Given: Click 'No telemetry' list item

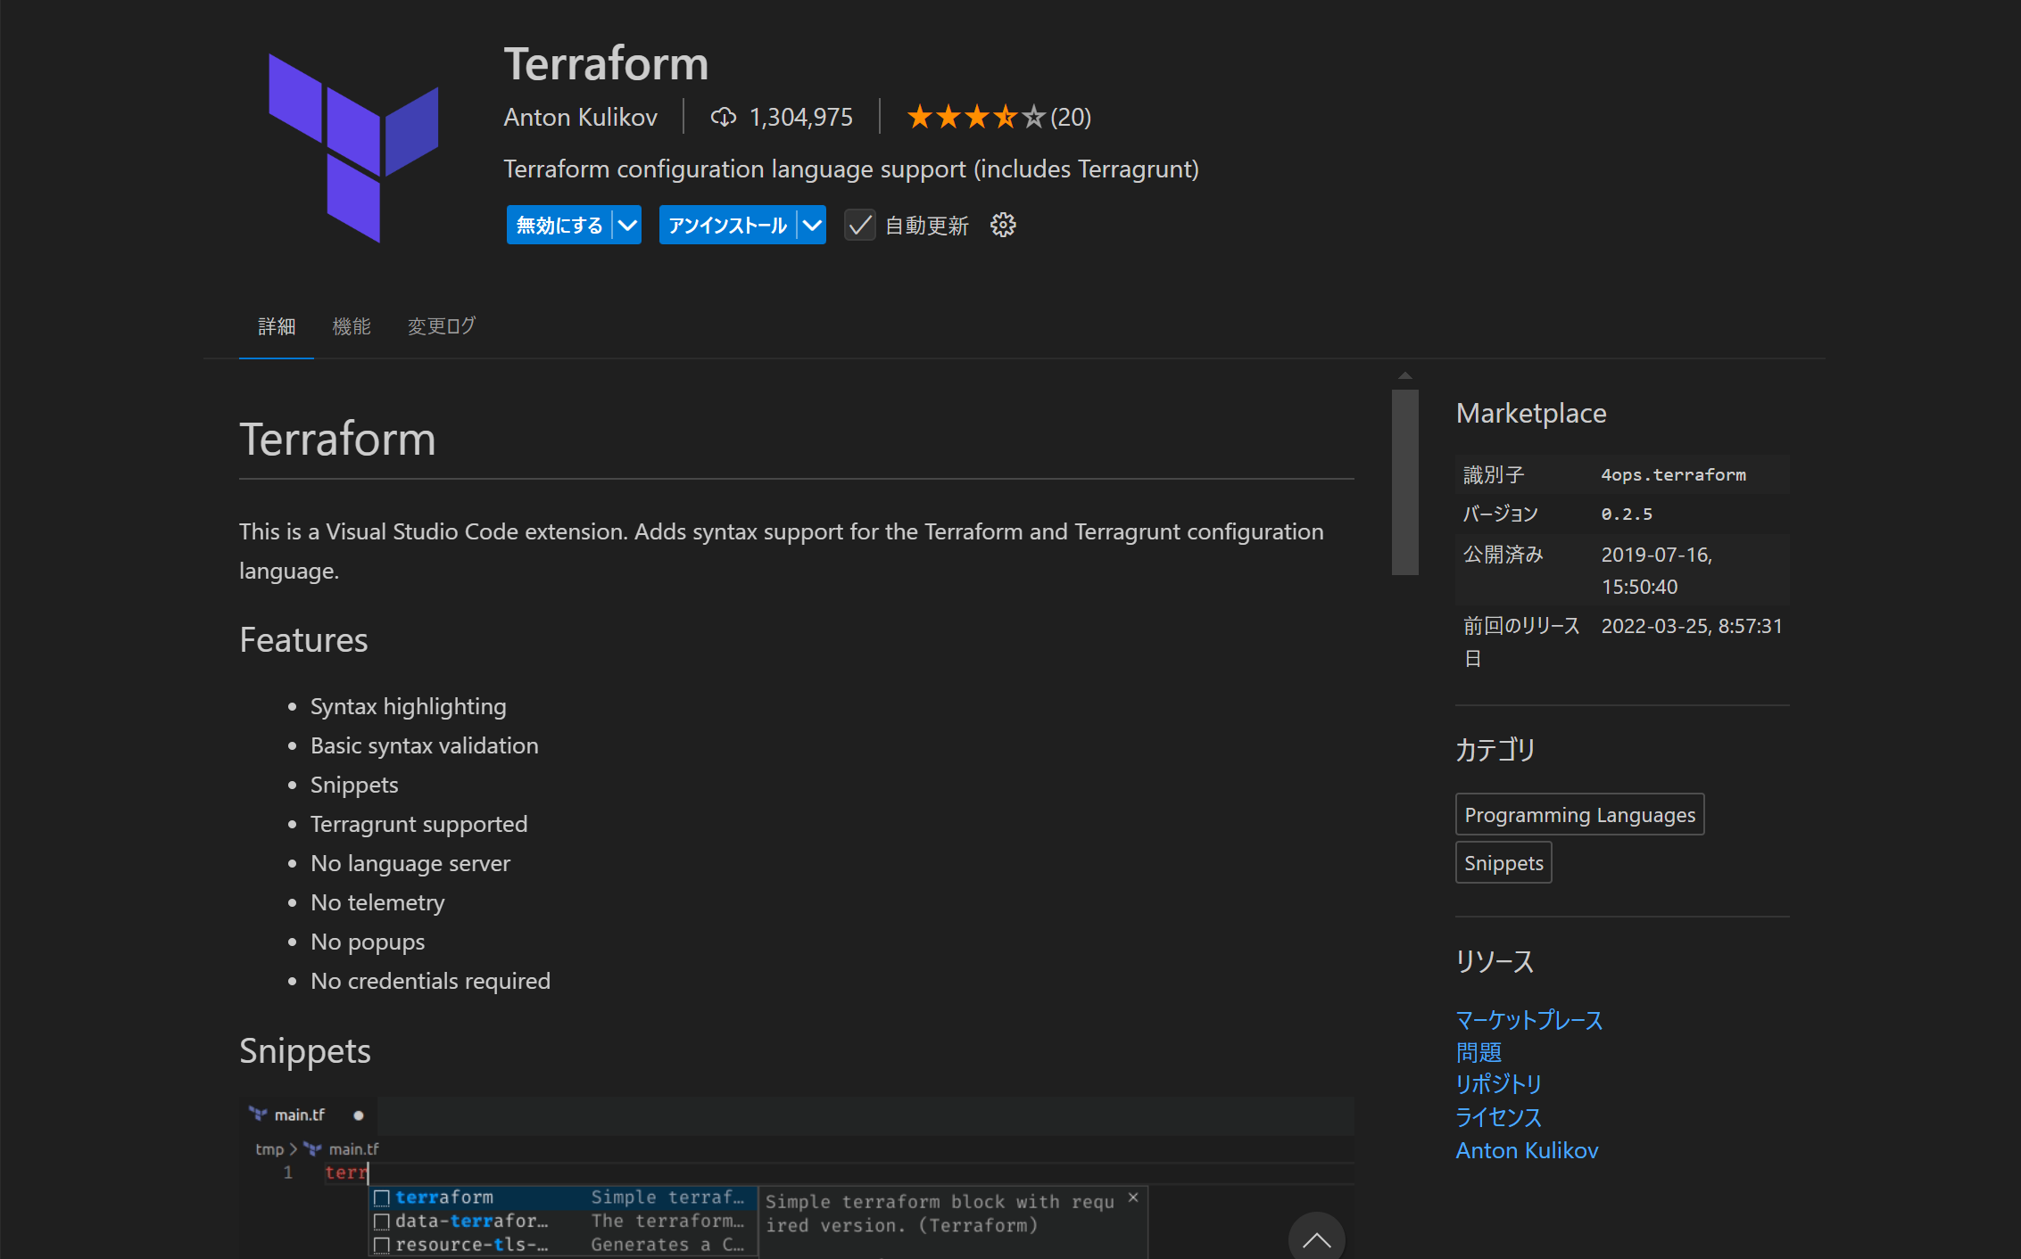Looking at the screenshot, I should pyautogui.click(x=377, y=902).
